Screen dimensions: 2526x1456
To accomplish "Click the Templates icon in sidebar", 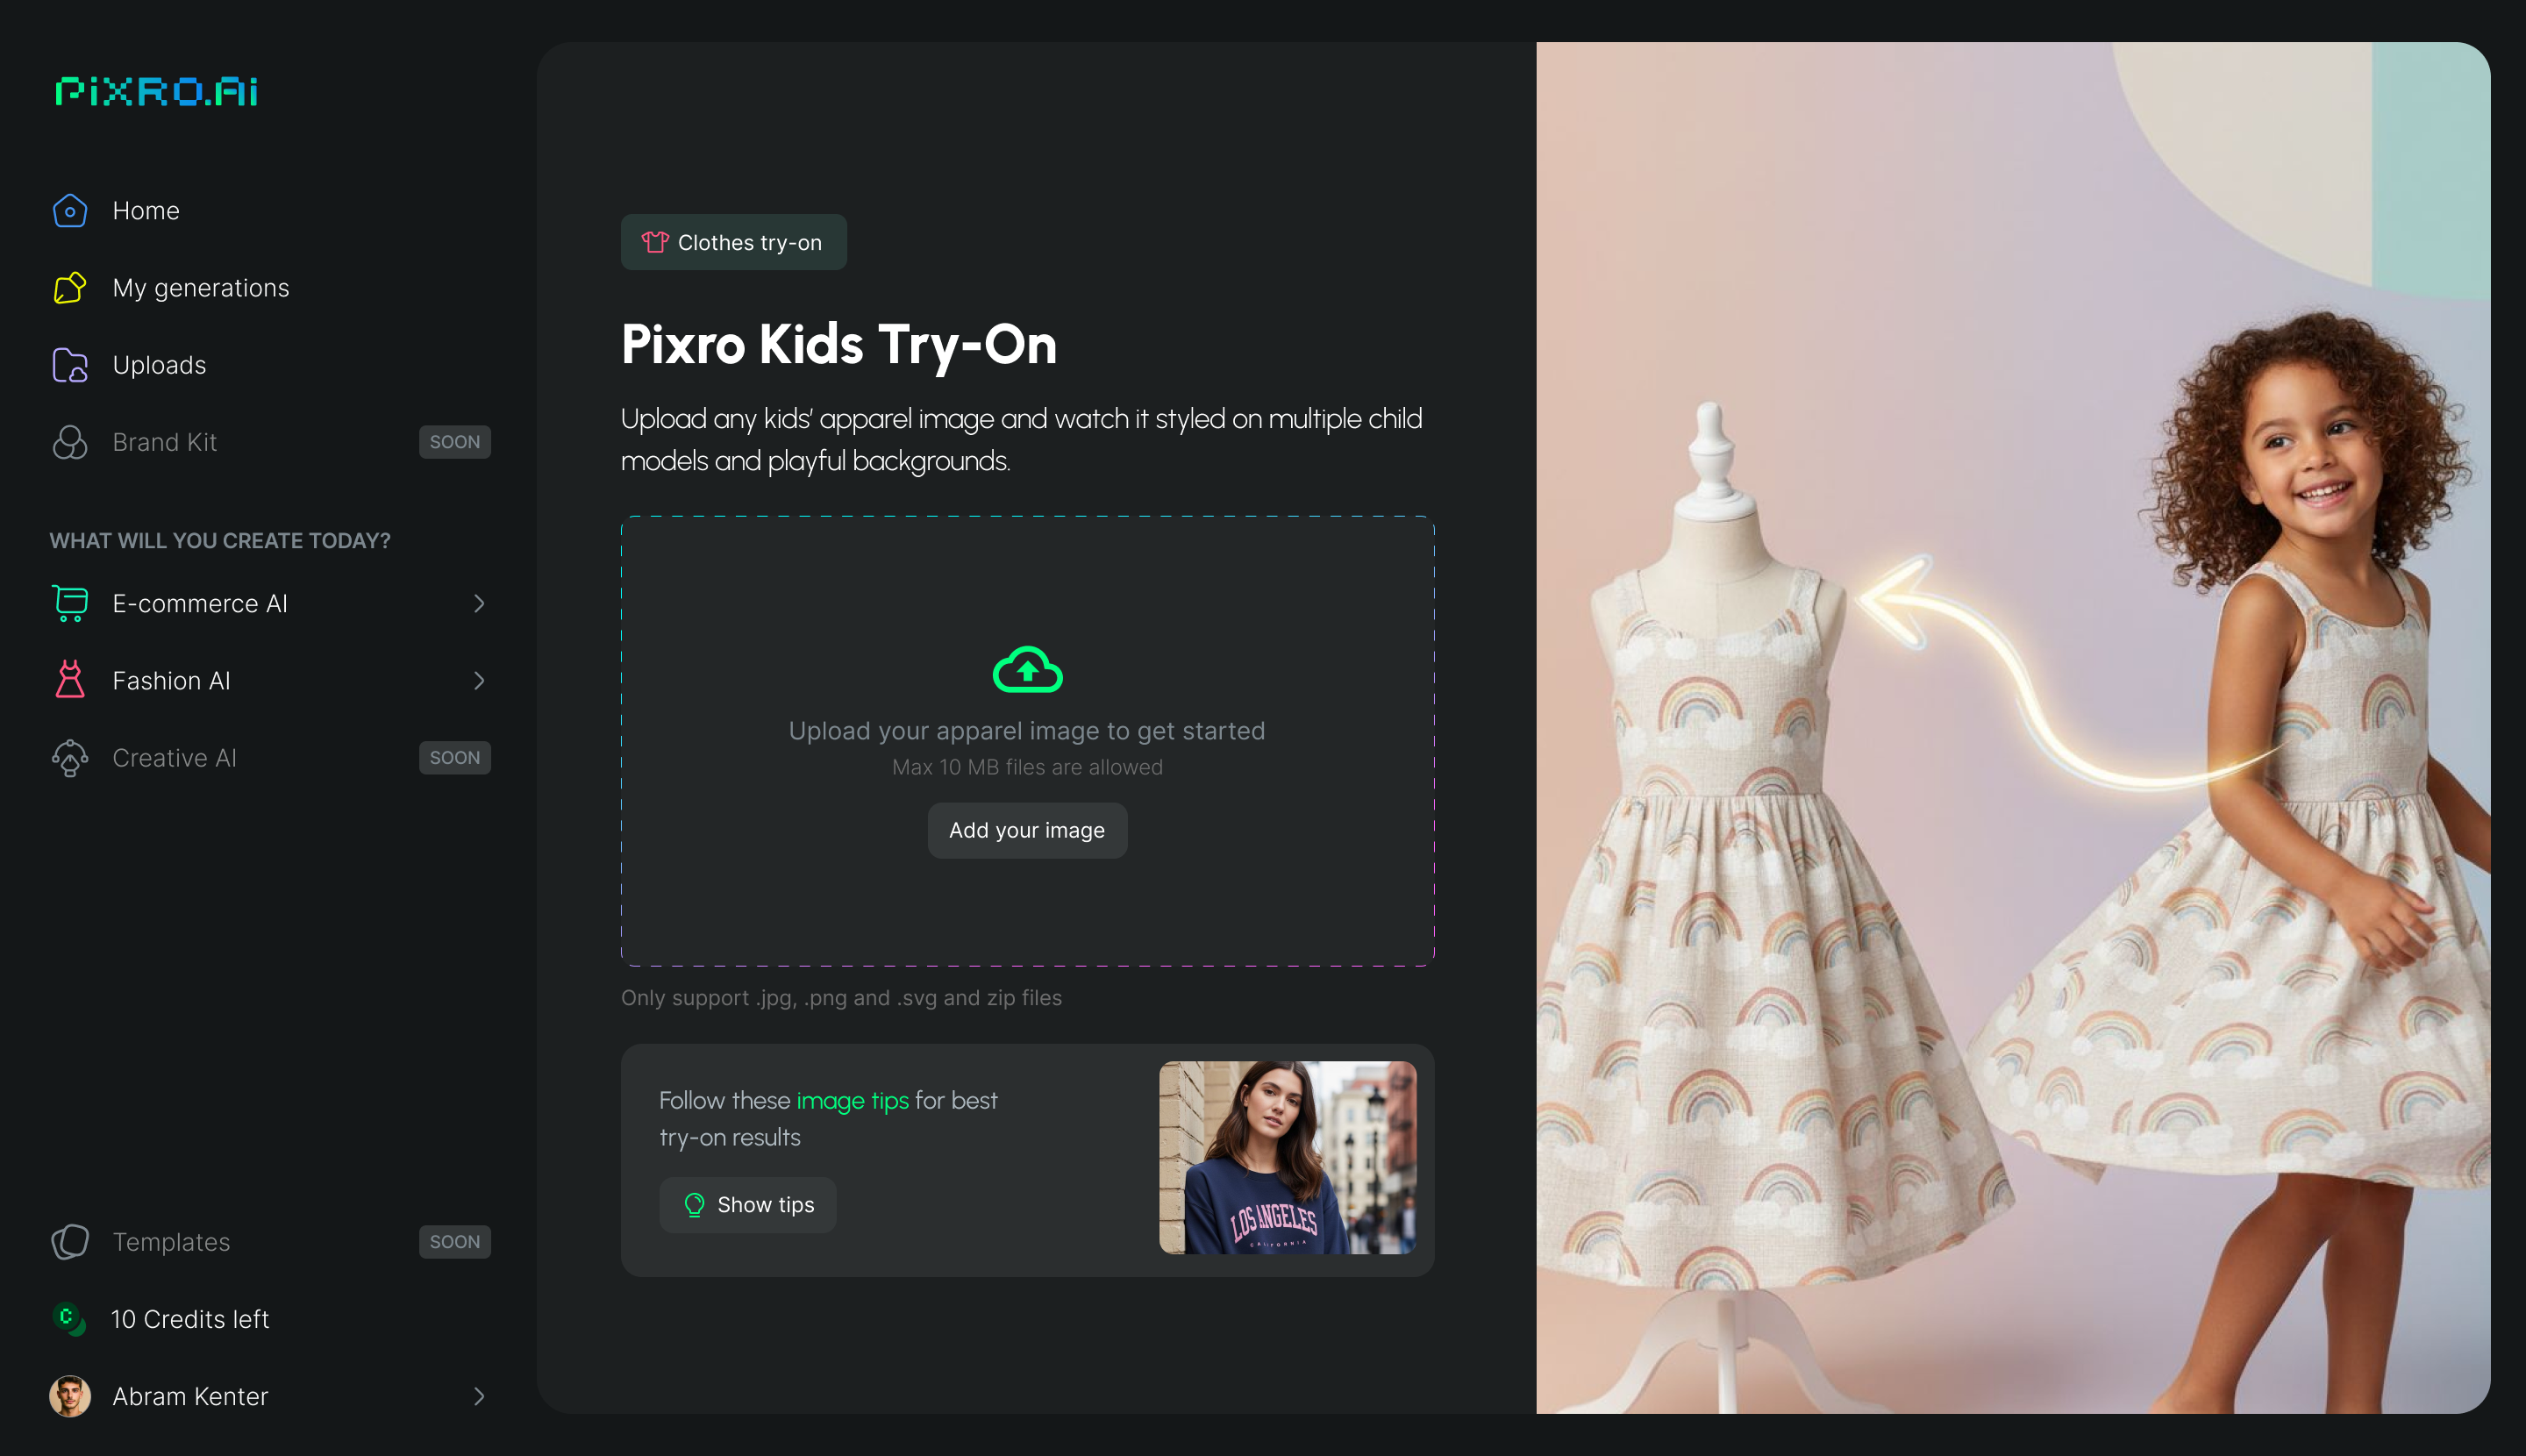I will (x=70, y=1241).
